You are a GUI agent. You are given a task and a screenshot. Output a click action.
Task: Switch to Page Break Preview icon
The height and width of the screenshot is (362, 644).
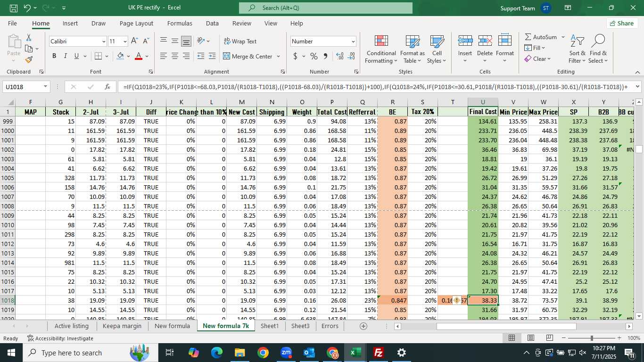549,338
